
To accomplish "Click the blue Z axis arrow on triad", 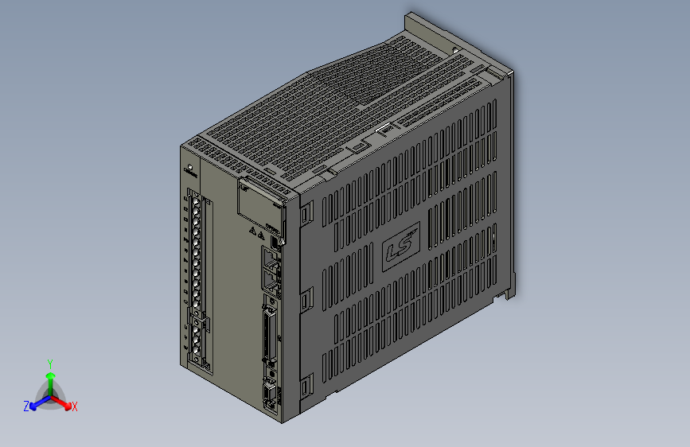I will click(x=40, y=403).
